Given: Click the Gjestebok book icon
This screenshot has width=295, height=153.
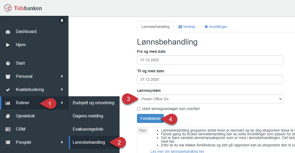Looking at the screenshot, I should [x=8, y=116].
